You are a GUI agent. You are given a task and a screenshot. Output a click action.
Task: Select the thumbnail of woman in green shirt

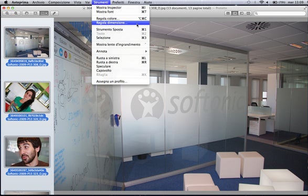(27, 97)
